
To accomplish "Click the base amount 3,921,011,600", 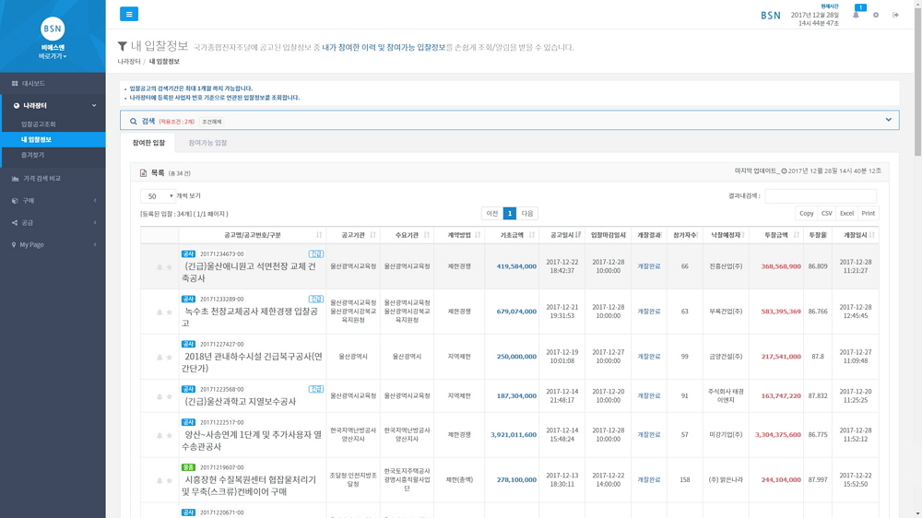I will 514,434.
